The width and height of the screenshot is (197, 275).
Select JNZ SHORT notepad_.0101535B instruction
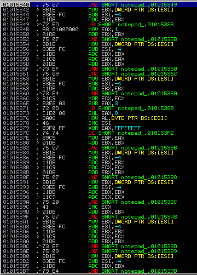pos(132,39)
